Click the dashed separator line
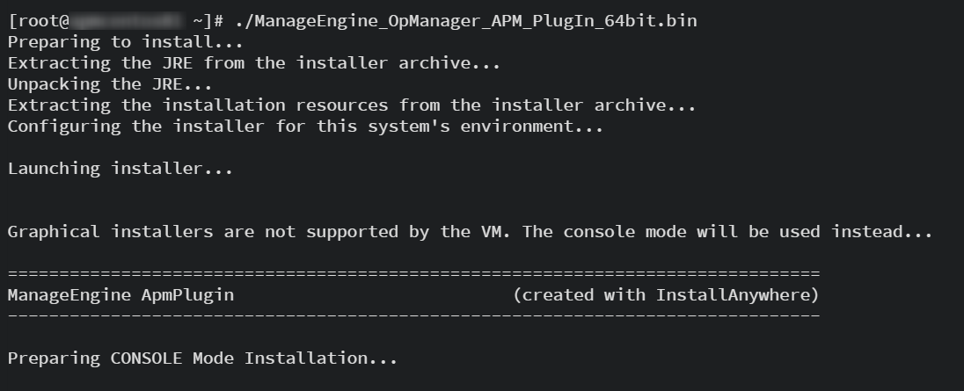The image size is (964, 391). click(413, 315)
